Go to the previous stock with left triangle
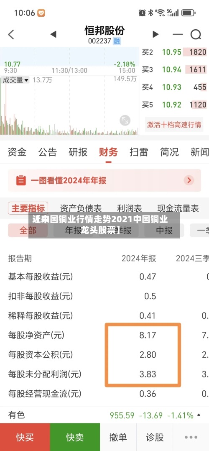This screenshot has width=209, height=451. [x=53, y=34]
